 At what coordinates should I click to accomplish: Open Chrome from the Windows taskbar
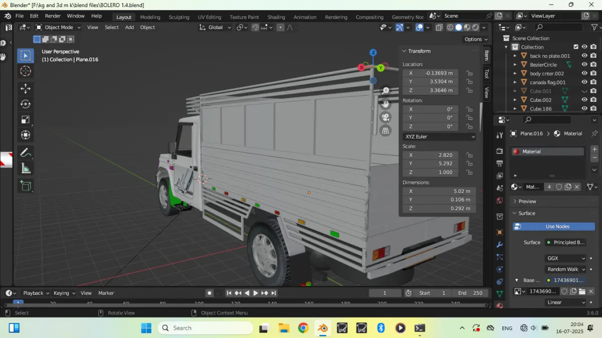303,328
